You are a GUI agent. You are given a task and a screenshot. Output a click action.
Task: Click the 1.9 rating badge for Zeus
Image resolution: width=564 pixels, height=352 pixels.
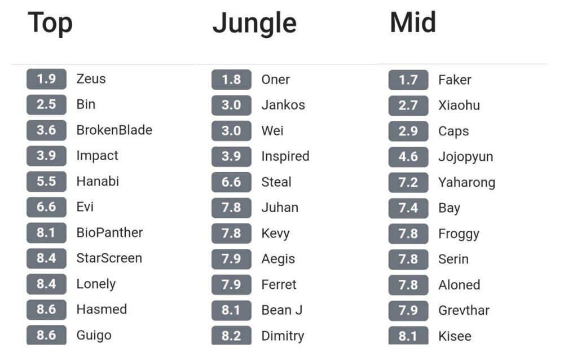click(x=46, y=79)
